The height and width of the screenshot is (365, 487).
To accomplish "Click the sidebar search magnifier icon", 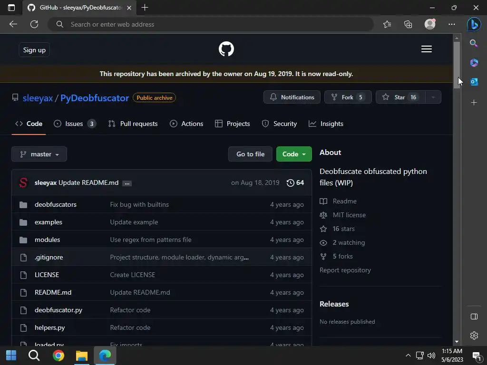I will click(474, 43).
